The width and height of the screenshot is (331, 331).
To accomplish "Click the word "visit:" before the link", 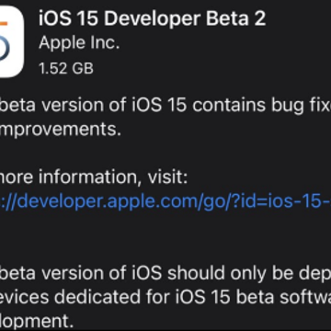I will [x=167, y=177].
